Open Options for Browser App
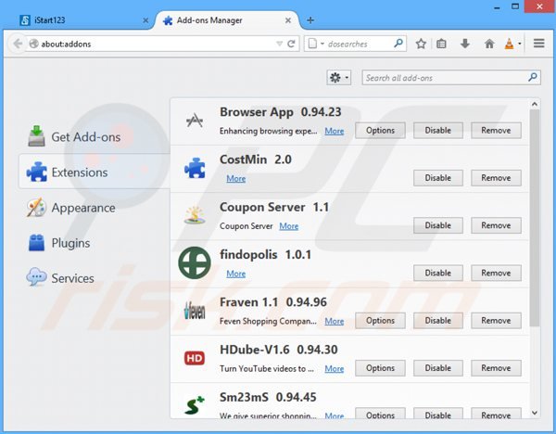 click(380, 130)
